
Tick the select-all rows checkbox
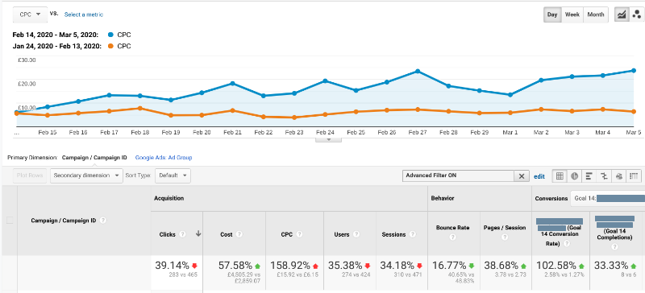click(x=10, y=221)
